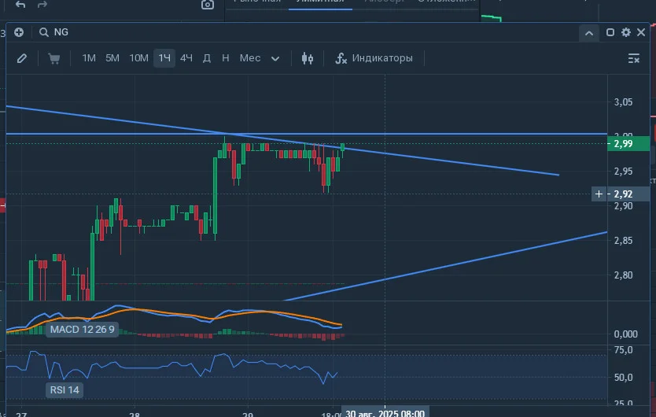656x417 pixels.
Task: Select the 4Ч timeframe
Action: coord(186,57)
